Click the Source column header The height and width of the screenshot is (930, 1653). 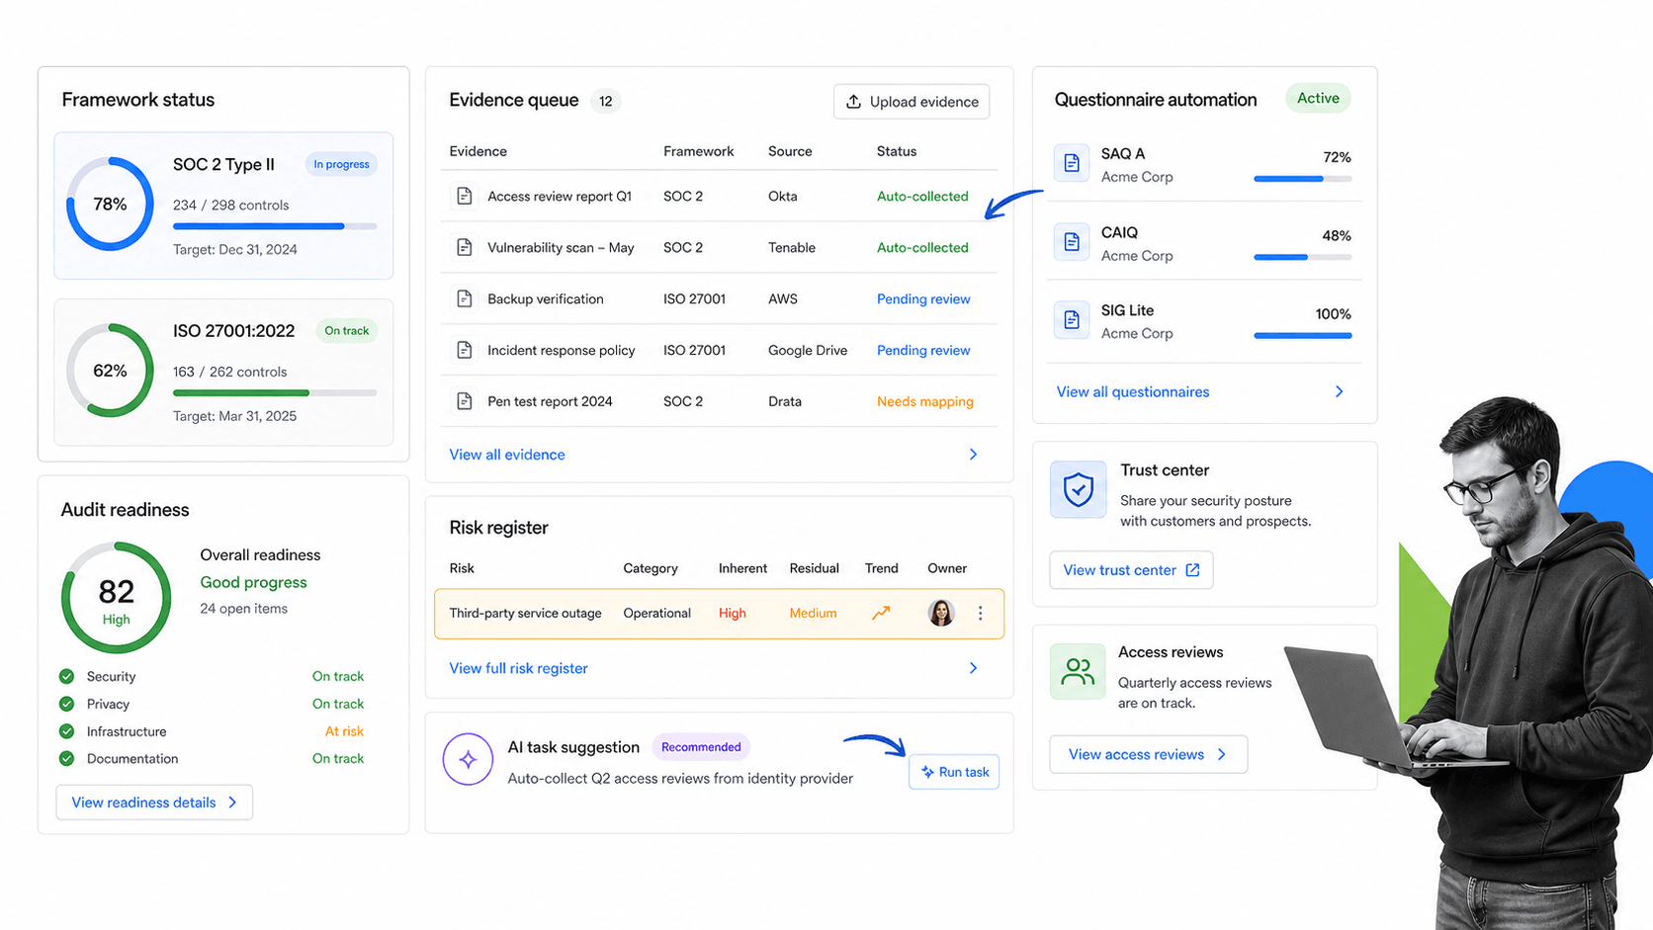point(790,151)
